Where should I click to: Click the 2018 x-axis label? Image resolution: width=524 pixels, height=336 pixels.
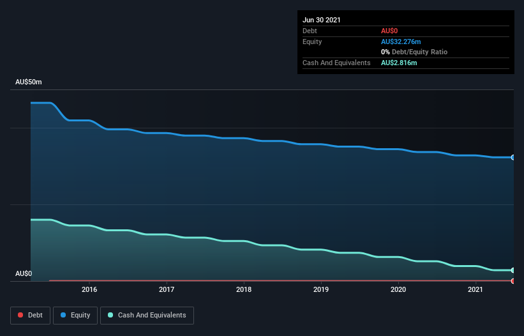pyautogui.click(x=244, y=289)
